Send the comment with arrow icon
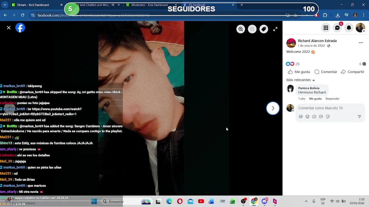Viewport: 369px width, 207px height. [359, 117]
